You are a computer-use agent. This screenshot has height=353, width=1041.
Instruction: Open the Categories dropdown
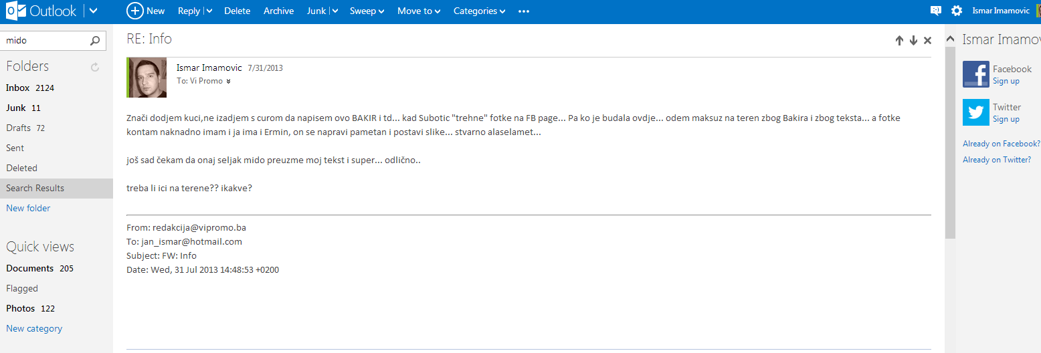(x=479, y=11)
